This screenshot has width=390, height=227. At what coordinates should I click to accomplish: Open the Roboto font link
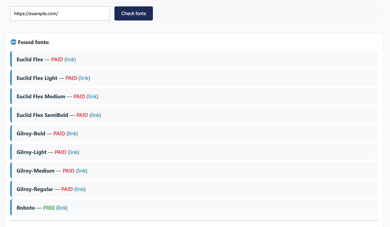[62, 208]
